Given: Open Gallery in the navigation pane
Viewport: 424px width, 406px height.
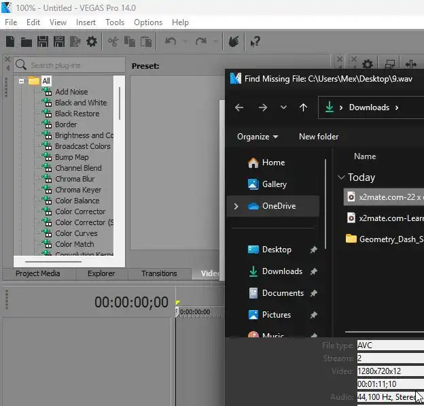Looking at the screenshot, I should pyautogui.click(x=275, y=184).
